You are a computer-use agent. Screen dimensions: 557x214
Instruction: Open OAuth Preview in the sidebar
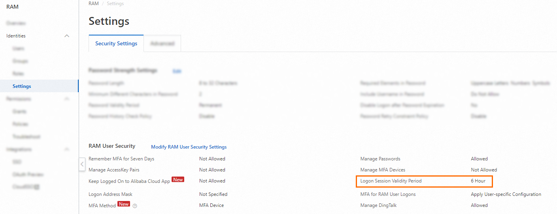pyautogui.click(x=28, y=175)
